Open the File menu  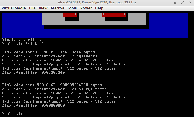point(32,8)
